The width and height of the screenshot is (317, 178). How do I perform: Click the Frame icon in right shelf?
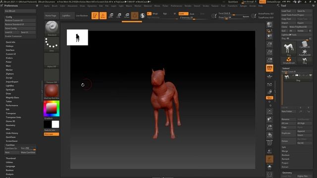269,112
